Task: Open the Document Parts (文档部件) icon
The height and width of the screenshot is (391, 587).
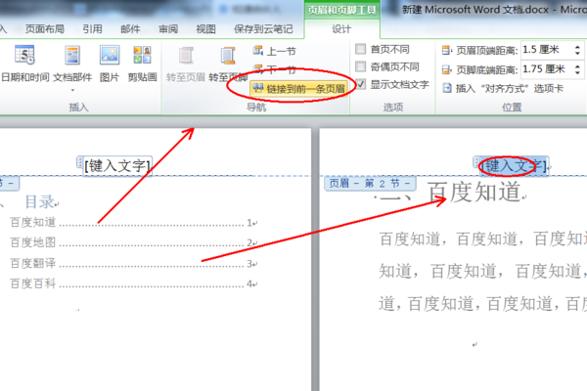Action: (72, 56)
